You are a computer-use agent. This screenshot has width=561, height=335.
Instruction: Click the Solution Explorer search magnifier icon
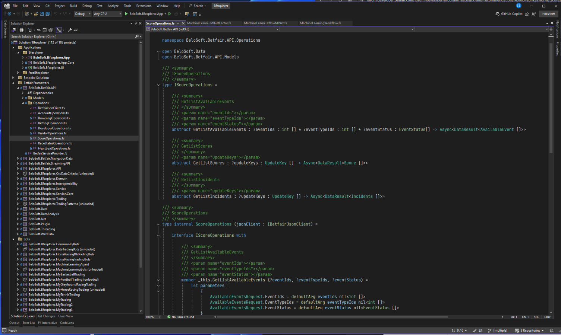137,36
